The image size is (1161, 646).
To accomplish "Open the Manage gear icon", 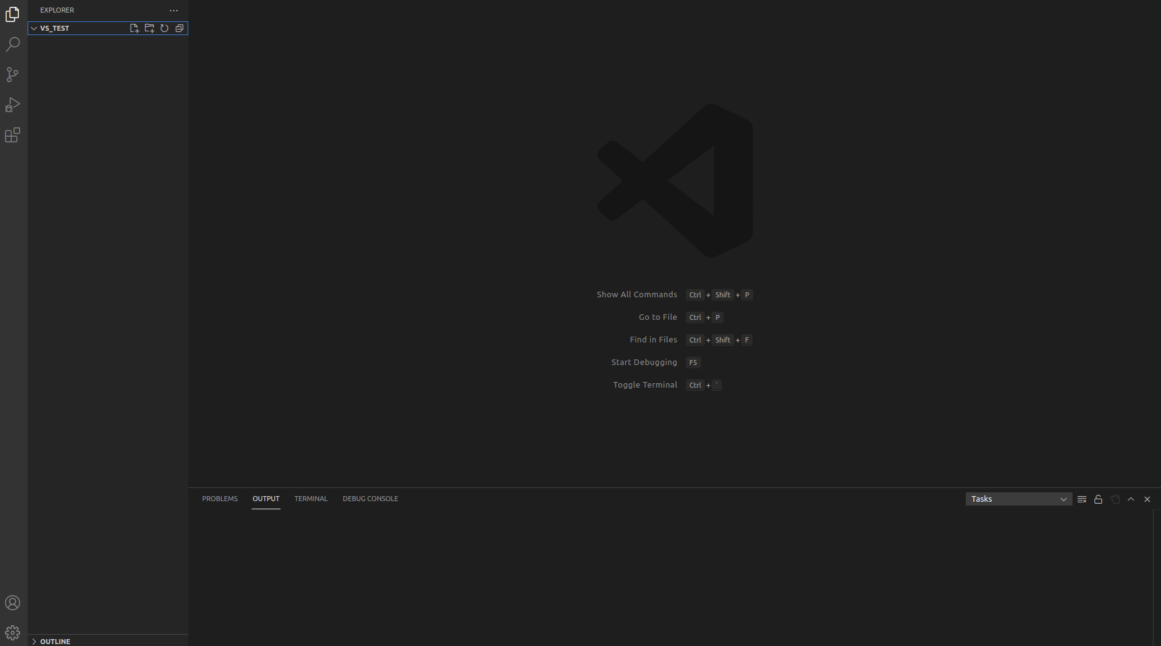I will click(x=13, y=632).
